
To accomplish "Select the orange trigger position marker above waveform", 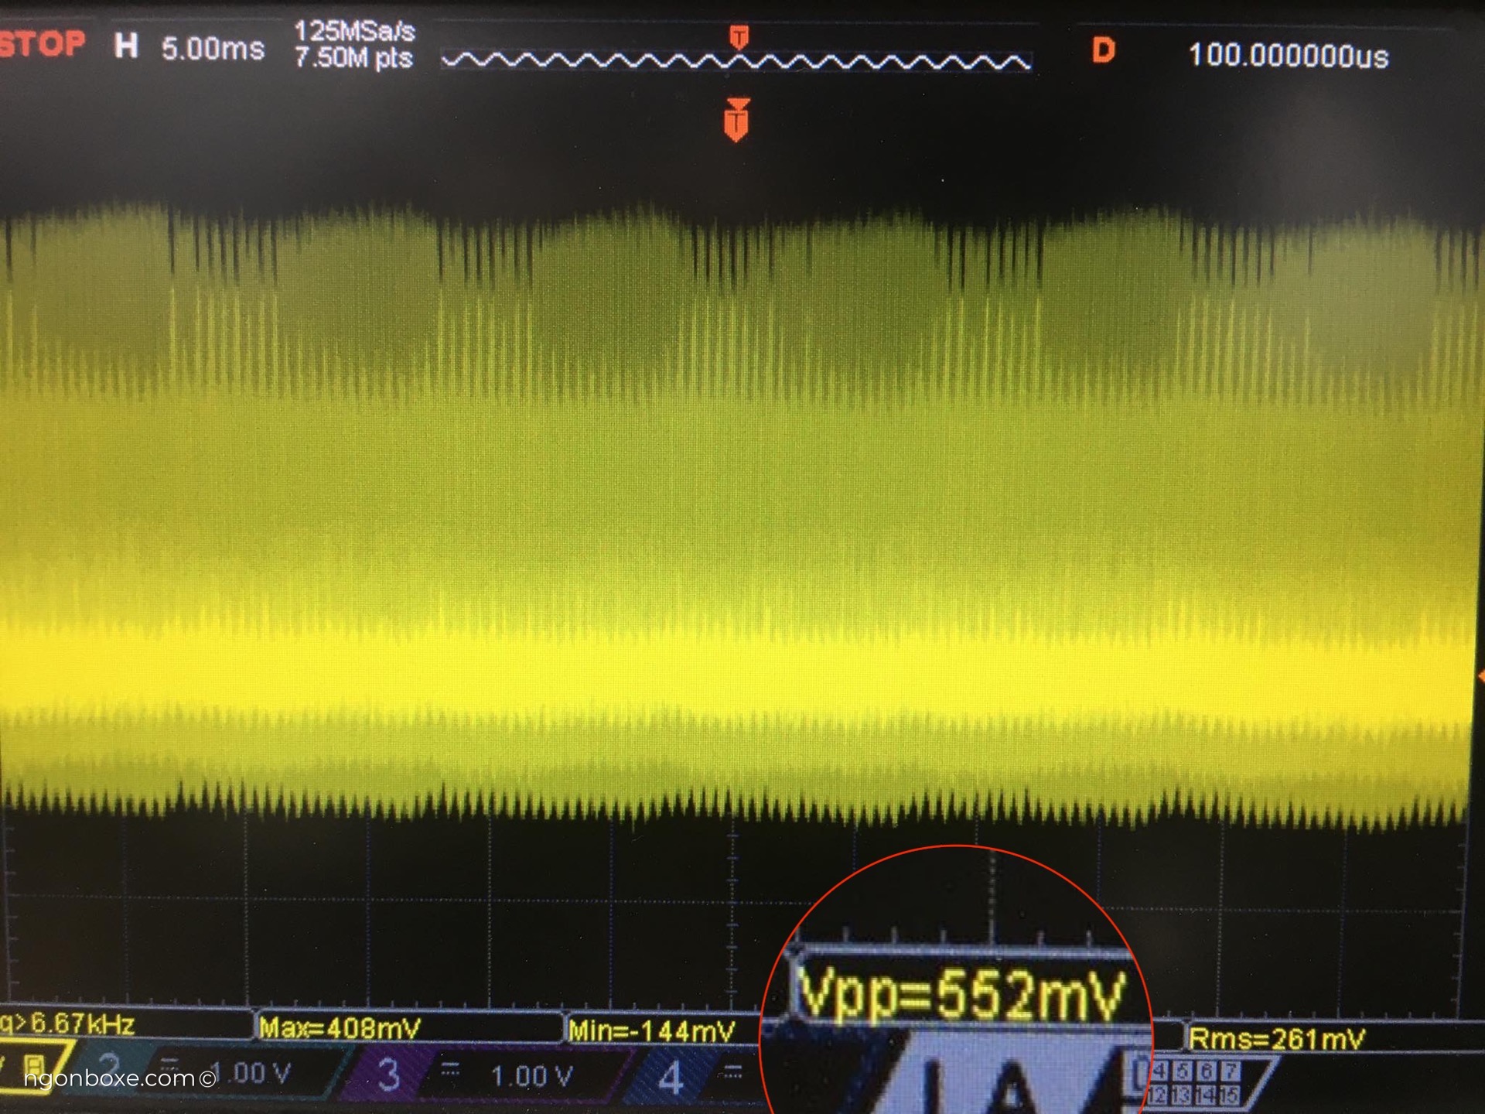I will point(736,120).
